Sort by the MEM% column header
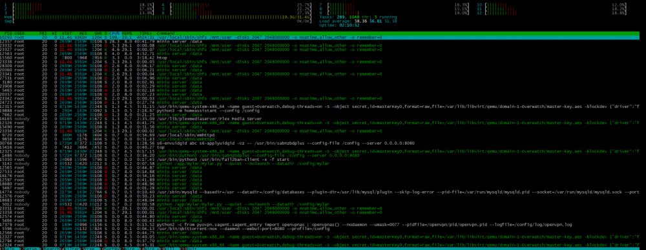646x250 pixels. point(126,33)
